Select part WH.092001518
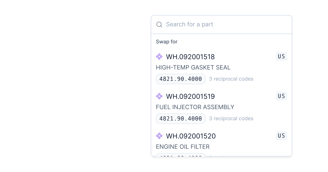The width and height of the screenshot is (328, 172). click(190, 57)
